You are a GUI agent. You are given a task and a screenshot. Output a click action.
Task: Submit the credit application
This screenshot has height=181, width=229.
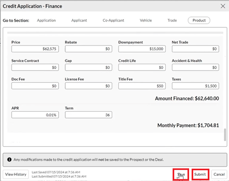tap(200, 174)
